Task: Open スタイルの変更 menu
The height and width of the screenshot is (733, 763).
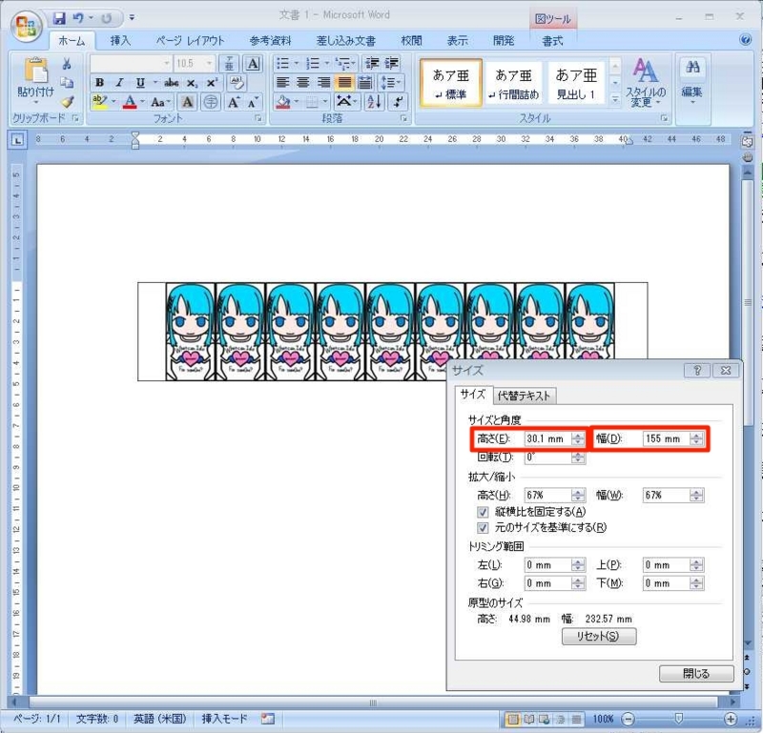Action: (646, 83)
